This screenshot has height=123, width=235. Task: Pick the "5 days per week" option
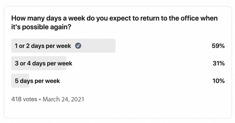tap(37, 81)
